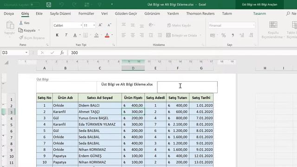This screenshot has height=167, width=297.
Task: Open the font color dropdown arrow
Action: 112,35
